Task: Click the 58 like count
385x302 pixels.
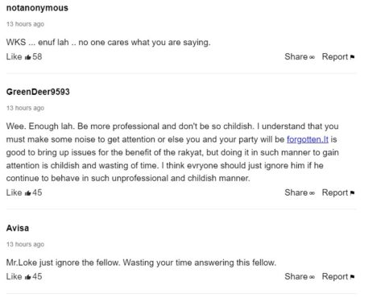Action: coord(37,56)
